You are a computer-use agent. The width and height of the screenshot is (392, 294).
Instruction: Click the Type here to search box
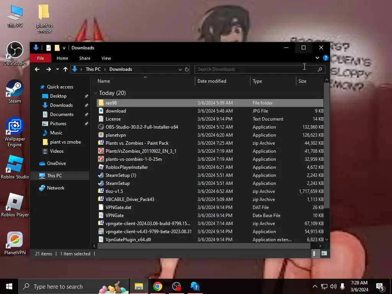point(73,286)
